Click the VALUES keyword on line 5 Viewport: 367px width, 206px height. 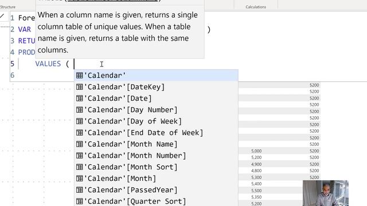[48, 64]
